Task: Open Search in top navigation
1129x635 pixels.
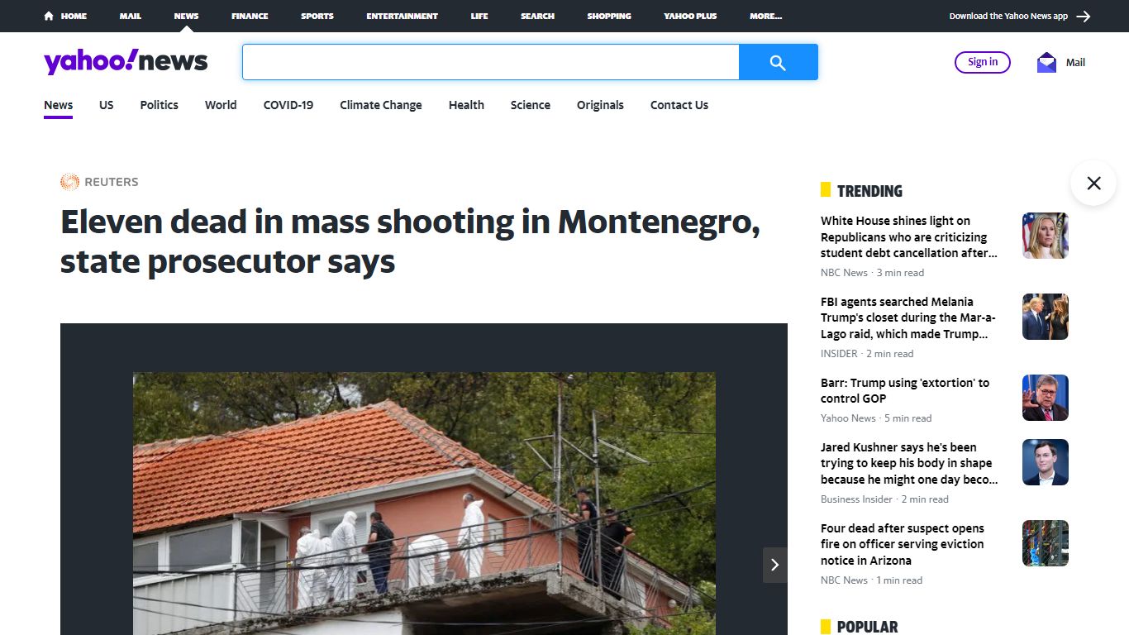Action: tap(537, 16)
